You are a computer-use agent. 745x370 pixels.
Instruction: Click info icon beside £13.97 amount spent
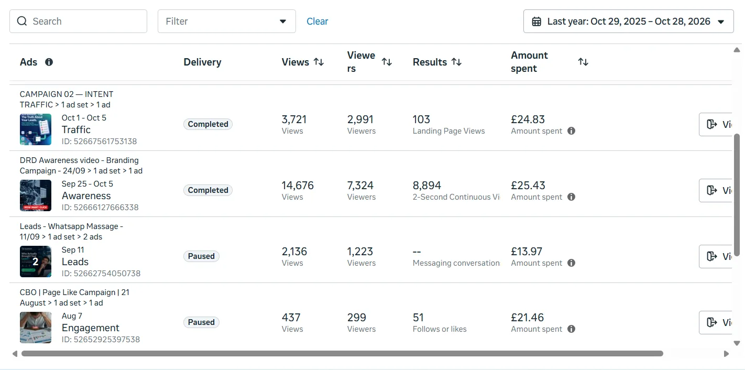[572, 263]
